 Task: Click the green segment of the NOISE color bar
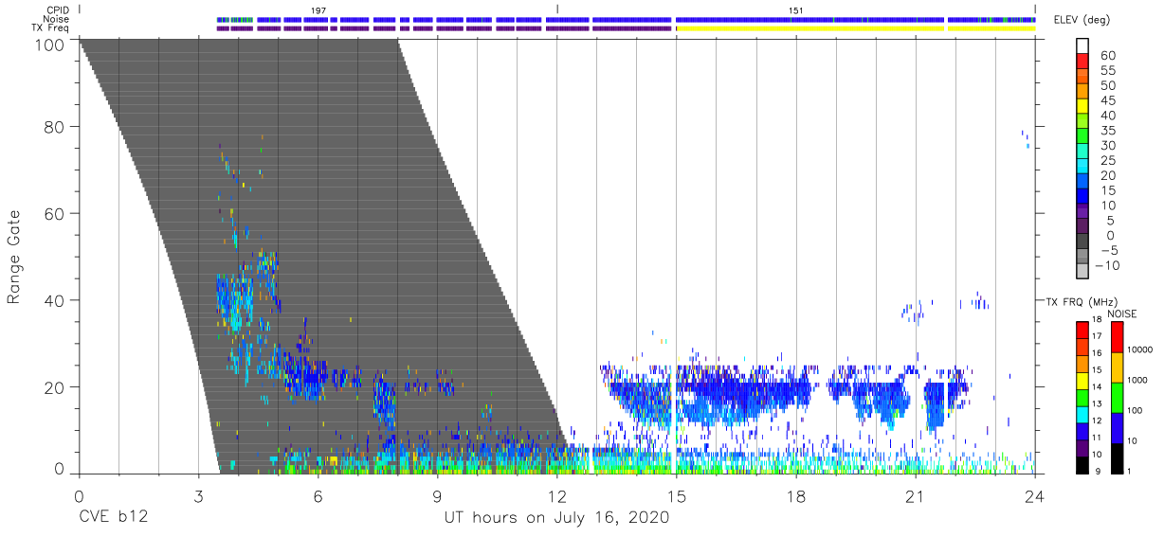pos(1118,397)
